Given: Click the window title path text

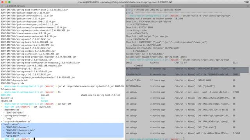Looking at the screenshot, I should click(x=125, y=2).
